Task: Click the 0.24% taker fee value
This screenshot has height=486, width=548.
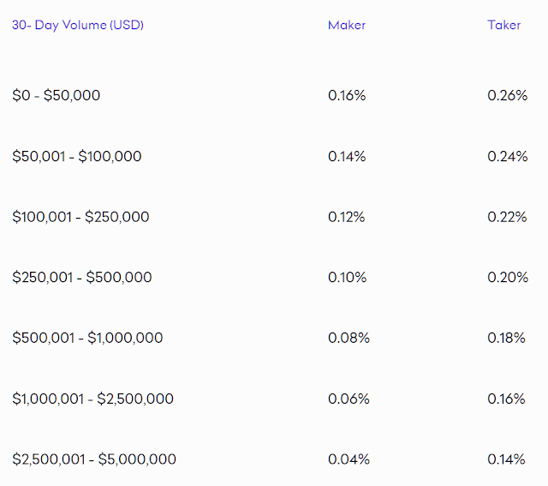Action: click(507, 156)
